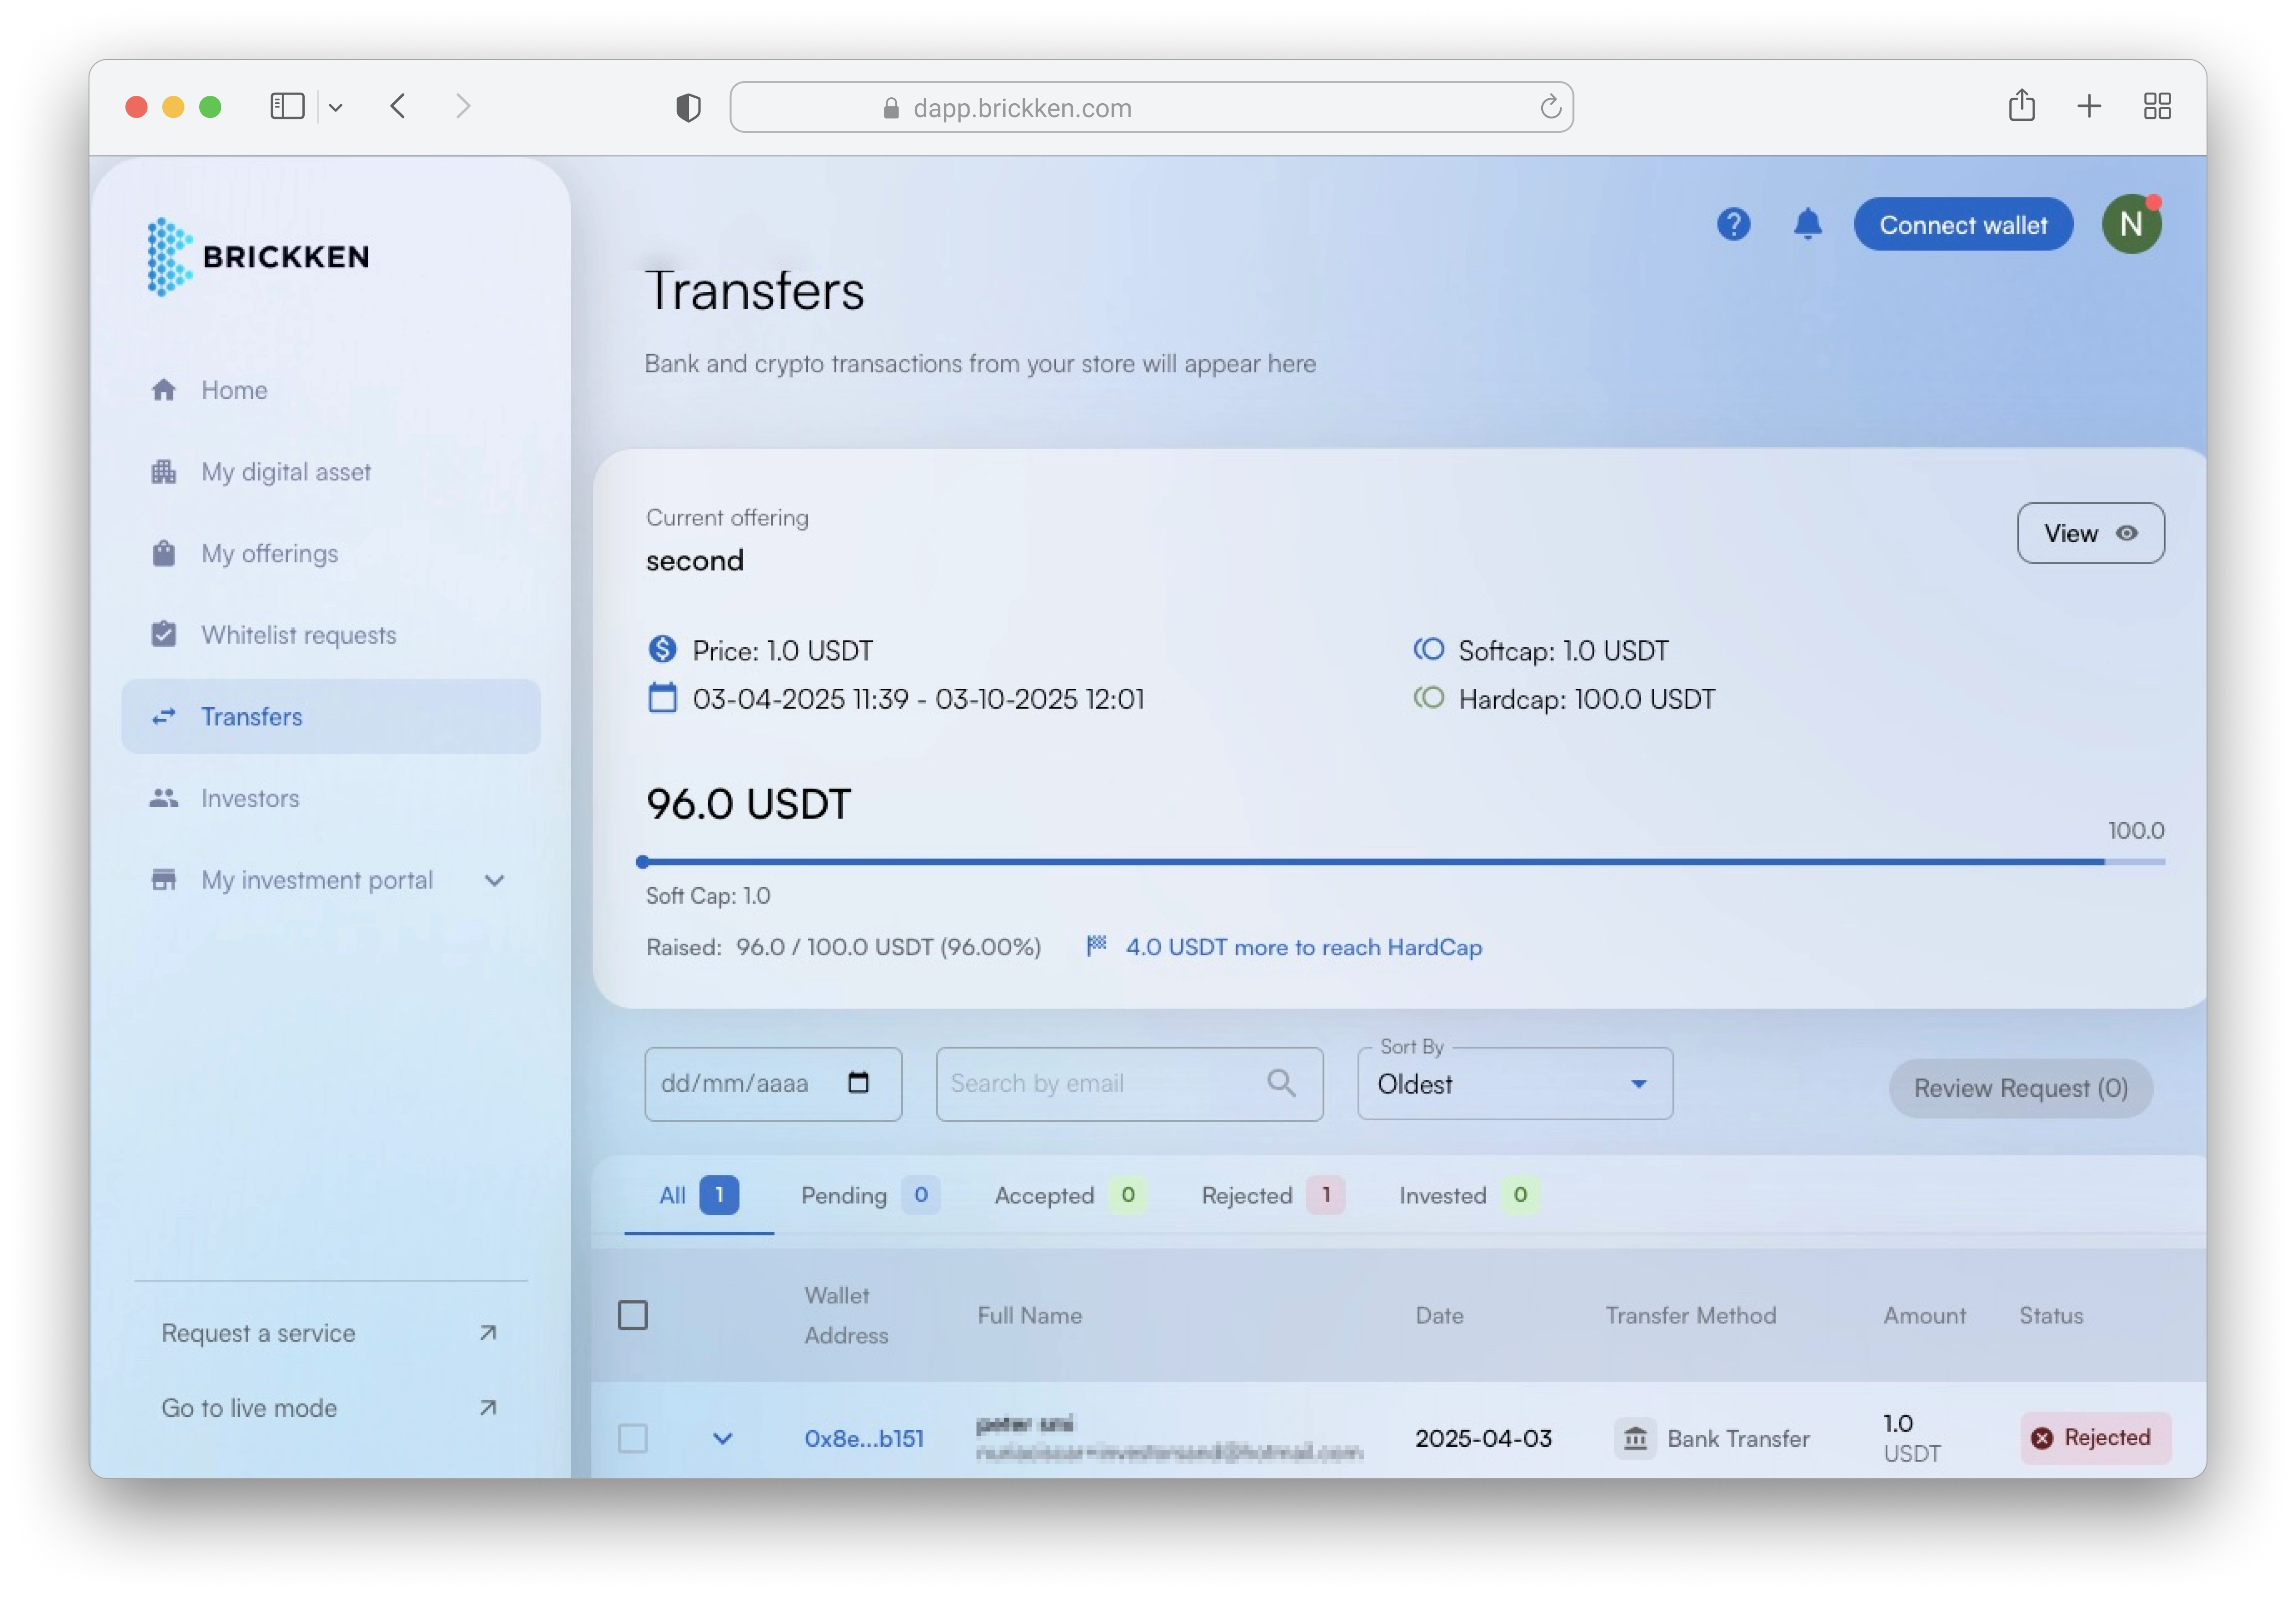This screenshot has width=2296, height=1597.
Task: Switch to the Invested tab
Action: point(1468,1195)
